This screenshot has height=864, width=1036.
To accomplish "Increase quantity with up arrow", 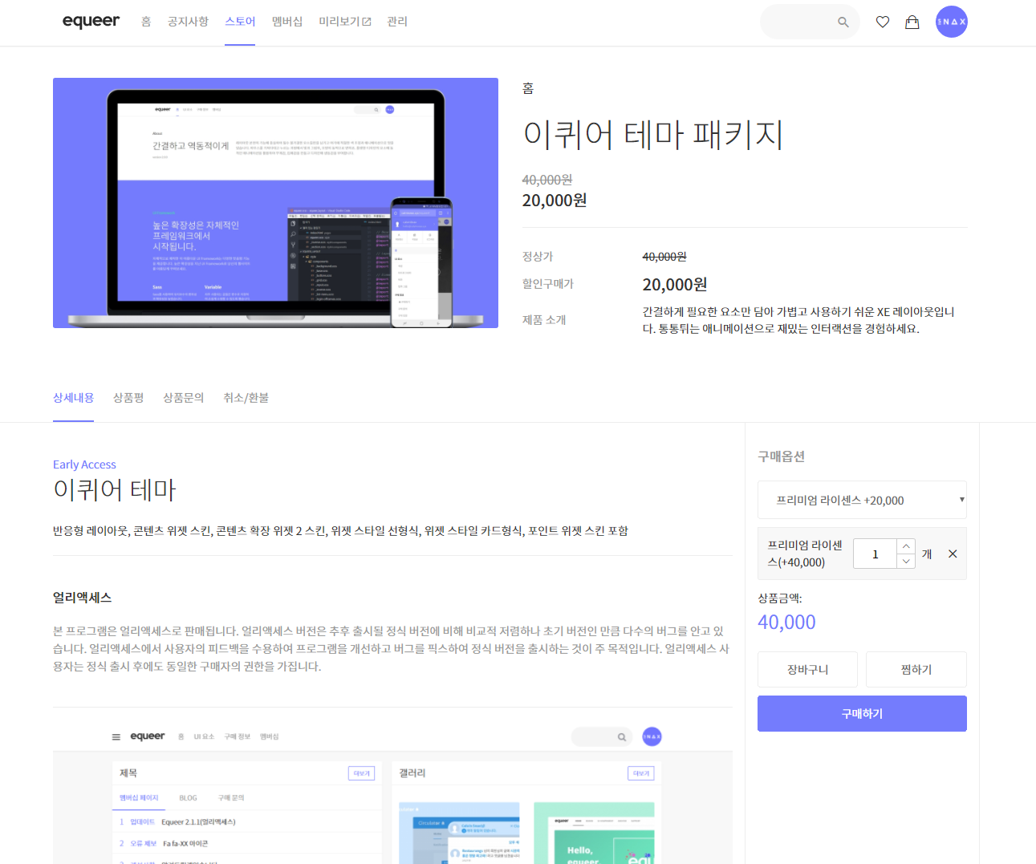I will coord(906,546).
